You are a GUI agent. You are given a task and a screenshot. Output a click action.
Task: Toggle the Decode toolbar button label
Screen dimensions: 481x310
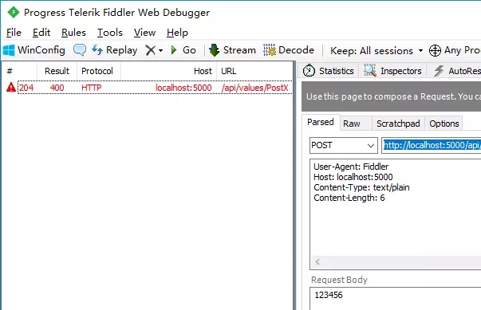tap(296, 50)
